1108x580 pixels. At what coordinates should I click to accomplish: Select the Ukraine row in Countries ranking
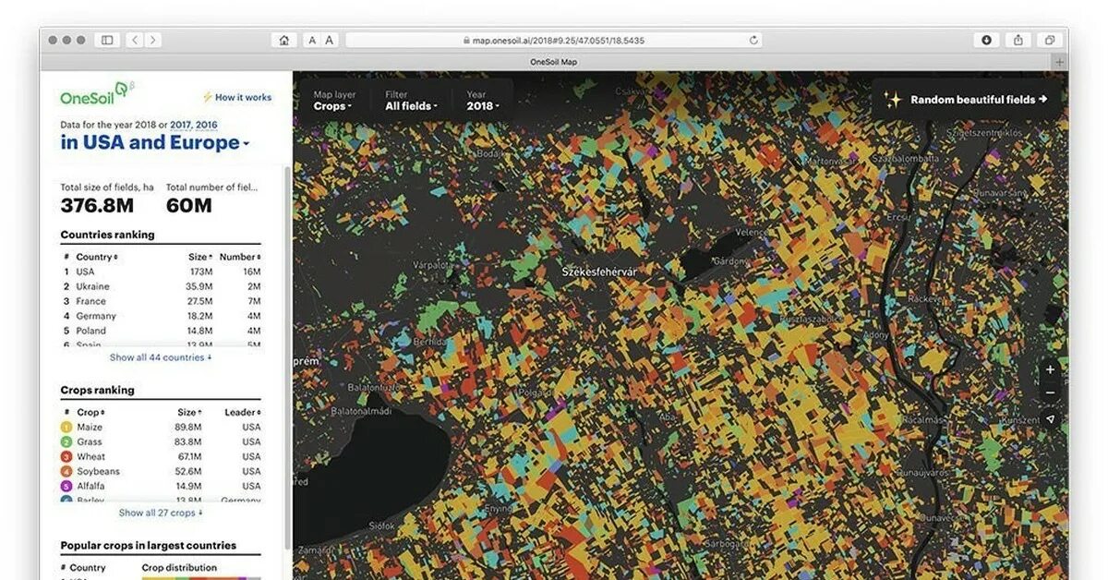[x=161, y=286]
